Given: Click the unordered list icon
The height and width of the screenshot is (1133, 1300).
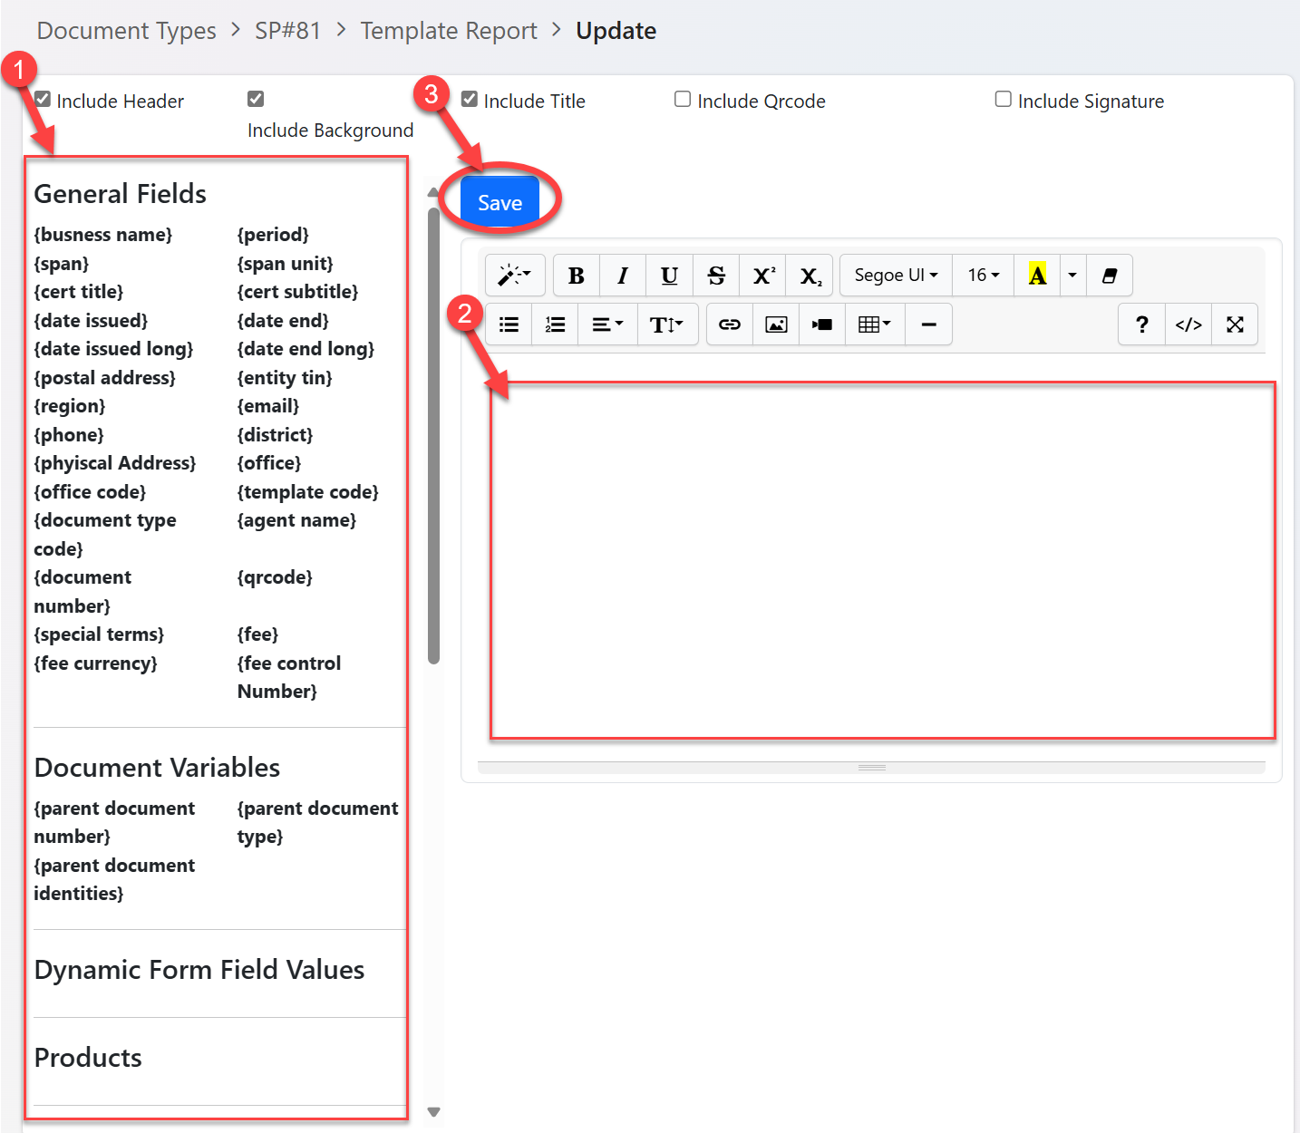Looking at the screenshot, I should pos(509,324).
